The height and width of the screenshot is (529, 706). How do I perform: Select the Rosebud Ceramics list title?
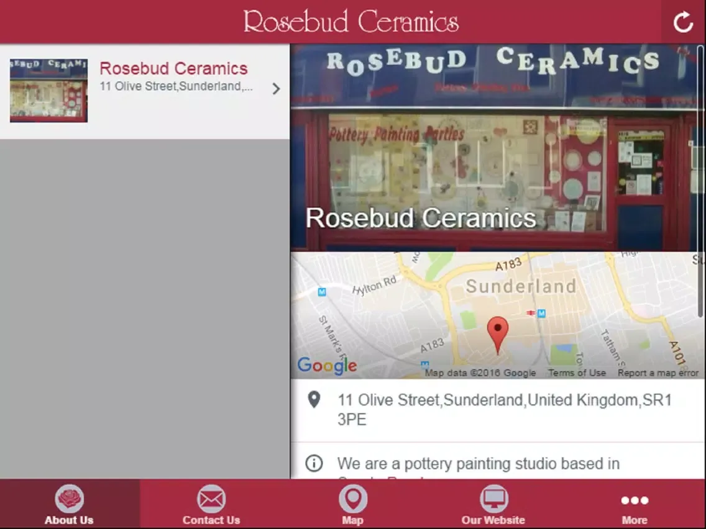pyautogui.click(x=173, y=68)
